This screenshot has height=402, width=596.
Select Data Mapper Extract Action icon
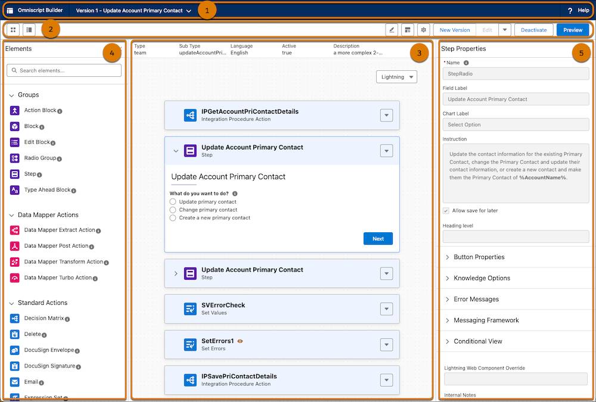(x=14, y=230)
